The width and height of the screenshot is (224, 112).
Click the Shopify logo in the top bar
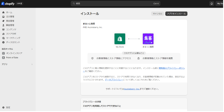click(8, 4)
